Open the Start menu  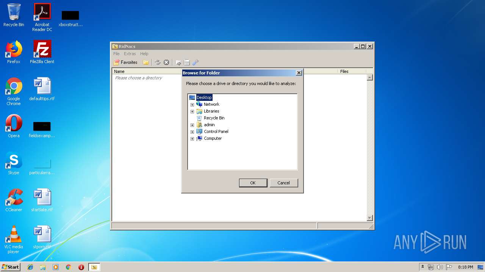click(x=10, y=267)
